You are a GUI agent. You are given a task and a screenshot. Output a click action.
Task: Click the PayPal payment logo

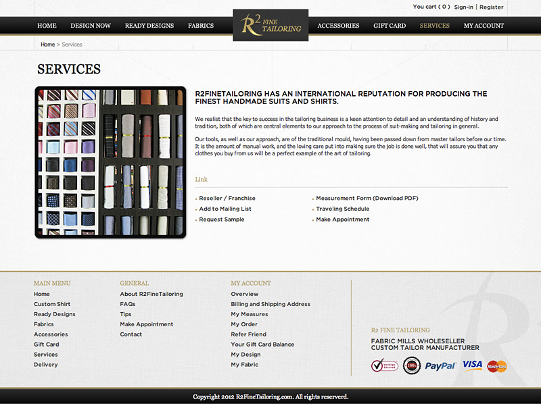(x=440, y=365)
